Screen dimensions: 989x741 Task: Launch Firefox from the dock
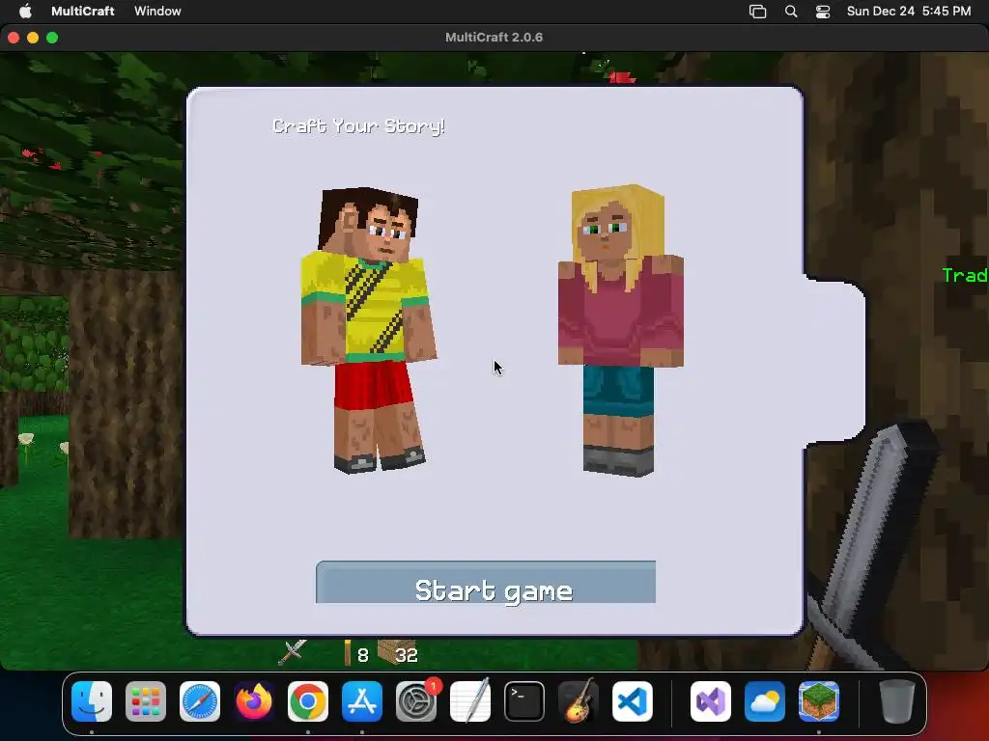[254, 701]
